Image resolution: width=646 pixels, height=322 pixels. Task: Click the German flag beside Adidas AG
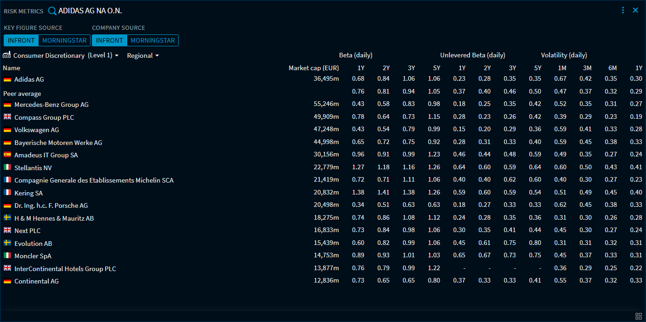click(7, 79)
